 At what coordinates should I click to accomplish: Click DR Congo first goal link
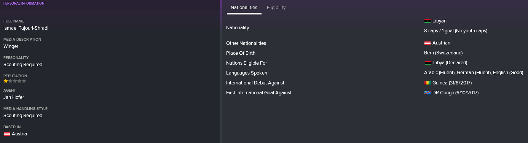point(455,92)
